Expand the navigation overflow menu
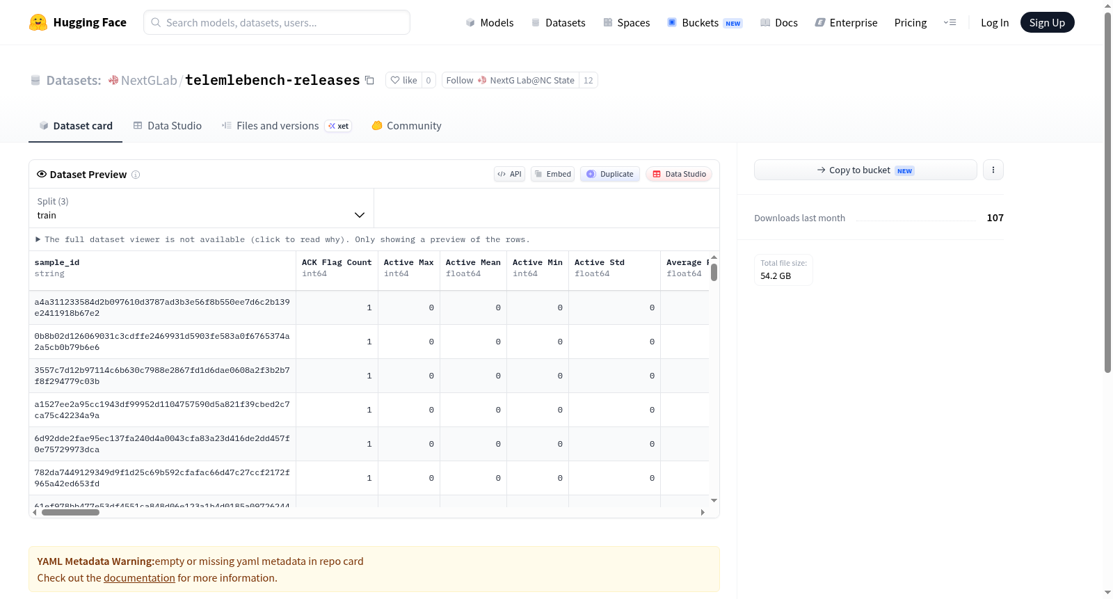This screenshot has width=1113, height=599. click(x=950, y=22)
